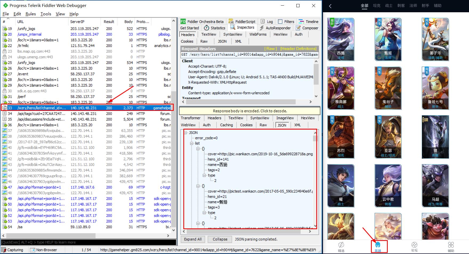Select the 射手 hero category tab
This screenshot has height=254, width=469.
[x=426, y=6]
